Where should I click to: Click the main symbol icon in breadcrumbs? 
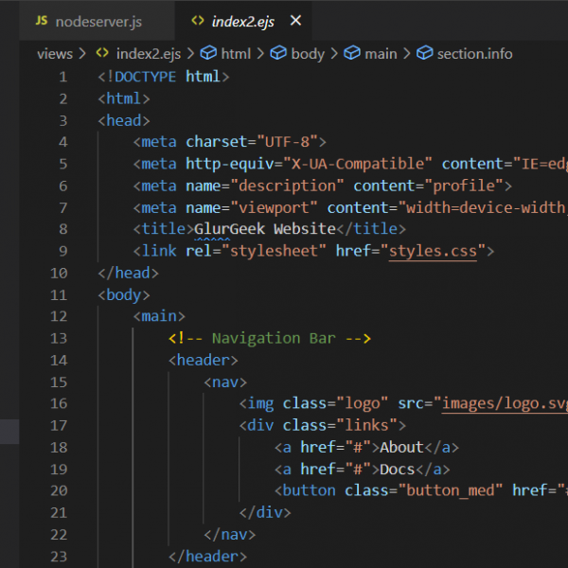(x=352, y=54)
